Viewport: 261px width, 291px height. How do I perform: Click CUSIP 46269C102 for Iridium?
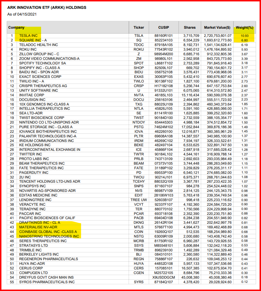pyautogui.click(x=164, y=141)
